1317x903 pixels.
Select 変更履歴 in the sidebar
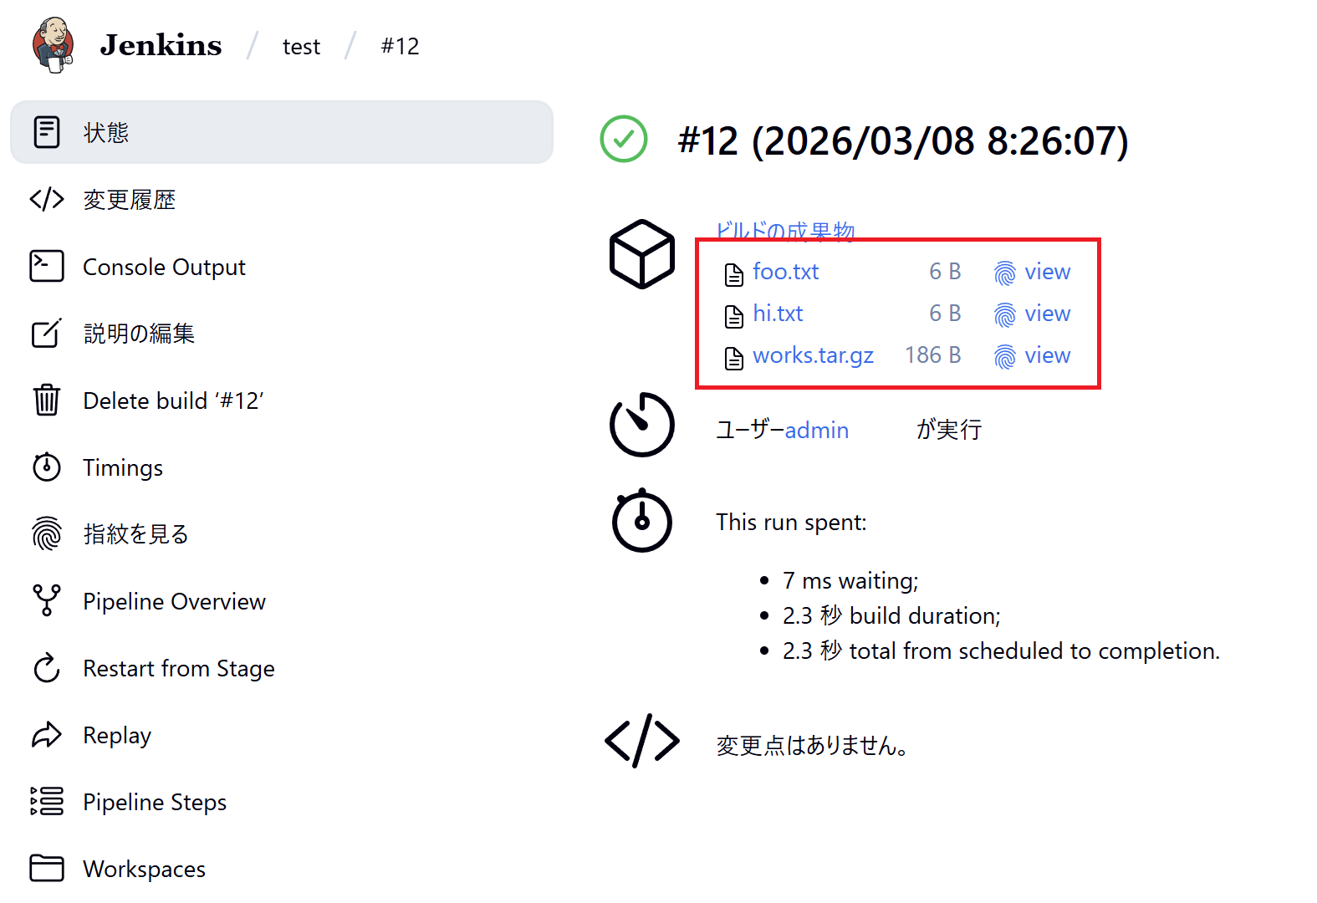pyautogui.click(x=129, y=200)
